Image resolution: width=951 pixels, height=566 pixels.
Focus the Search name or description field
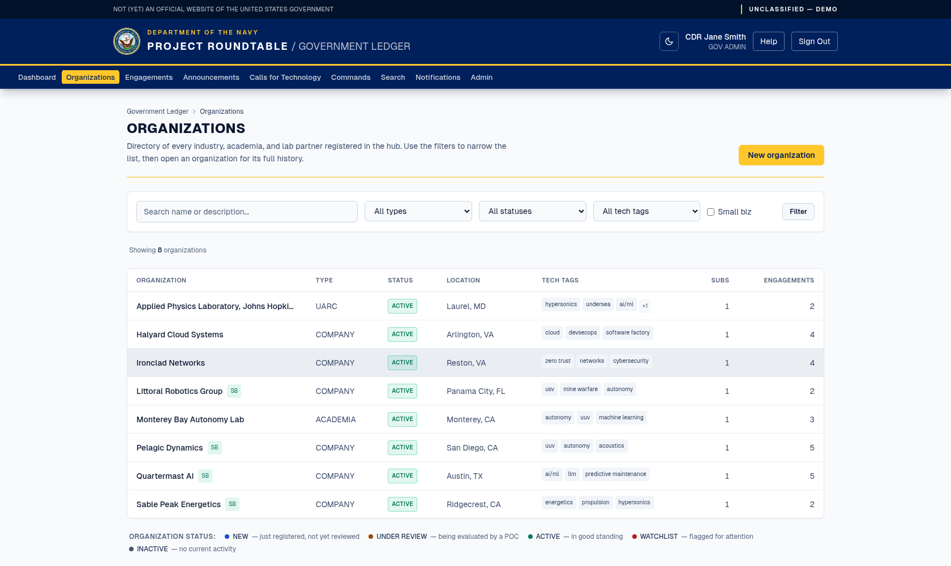247,212
